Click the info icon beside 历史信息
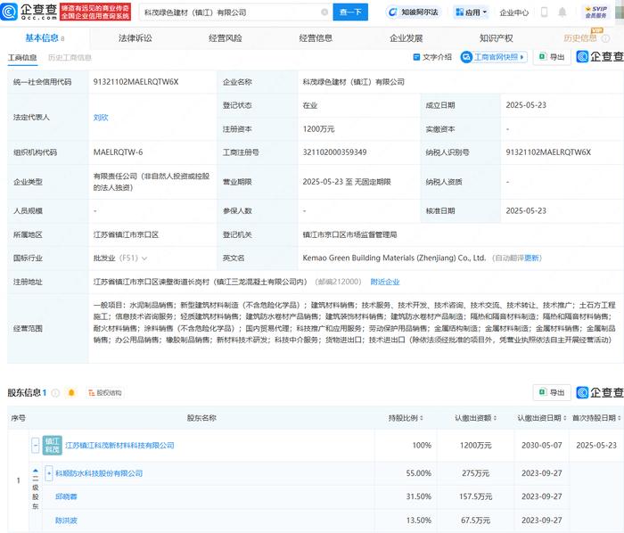The width and height of the screenshot is (624, 533). 605,38
